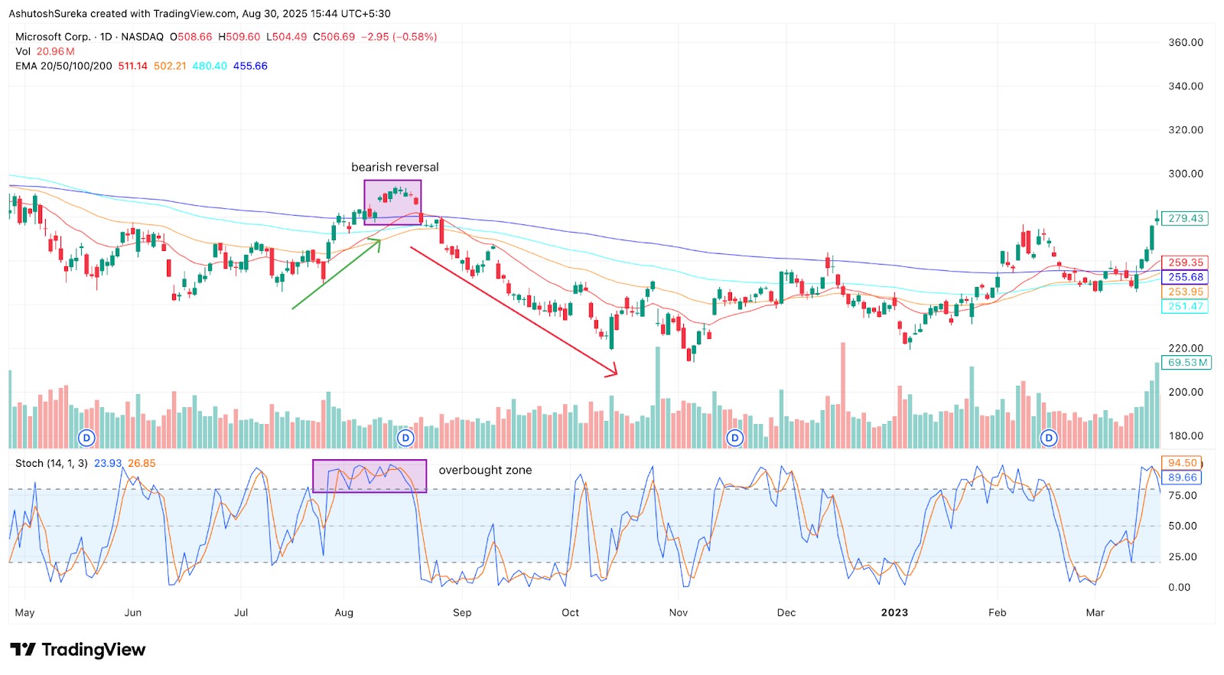Click the Aug label on time axis
The image size is (1224, 675).
pos(344,612)
